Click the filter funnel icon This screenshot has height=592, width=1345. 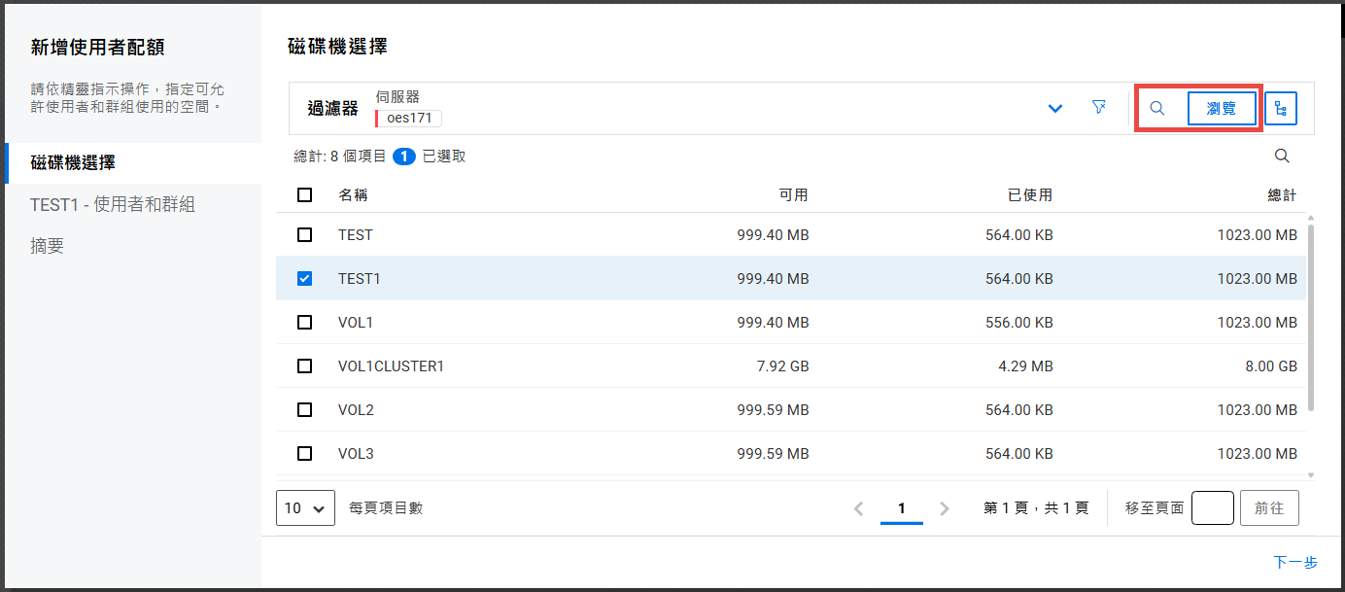pyautogui.click(x=1099, y=108)
